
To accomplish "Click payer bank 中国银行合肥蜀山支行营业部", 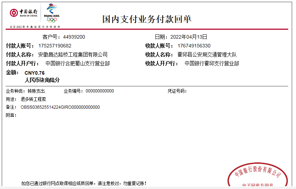I will (x=78, y=63).
